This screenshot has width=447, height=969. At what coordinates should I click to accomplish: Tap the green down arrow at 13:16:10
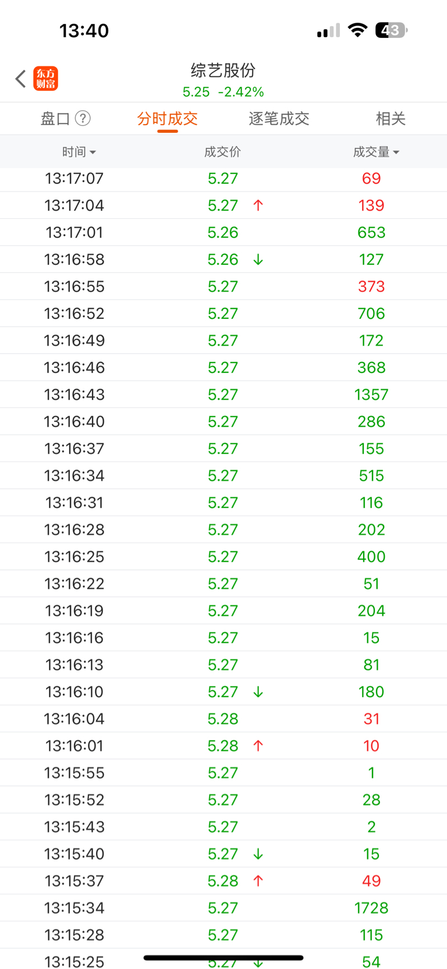tap(258, 692)
